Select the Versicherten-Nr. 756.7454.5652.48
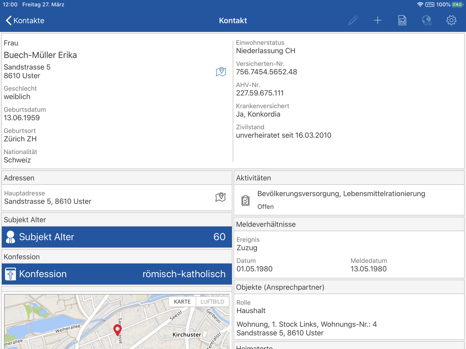 266,72
